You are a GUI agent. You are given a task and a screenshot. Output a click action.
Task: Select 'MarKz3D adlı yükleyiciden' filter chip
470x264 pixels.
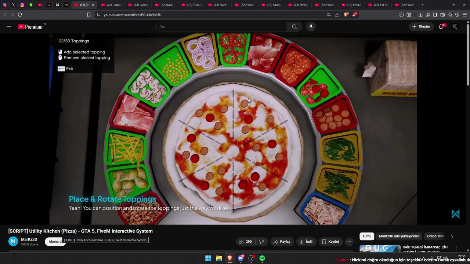coord(399,236)
